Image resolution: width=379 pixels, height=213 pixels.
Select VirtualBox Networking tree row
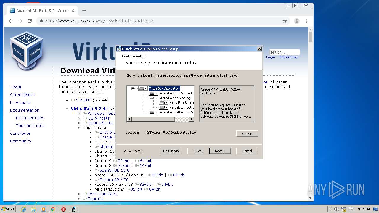pyautogui.click(x=175, y=98)
